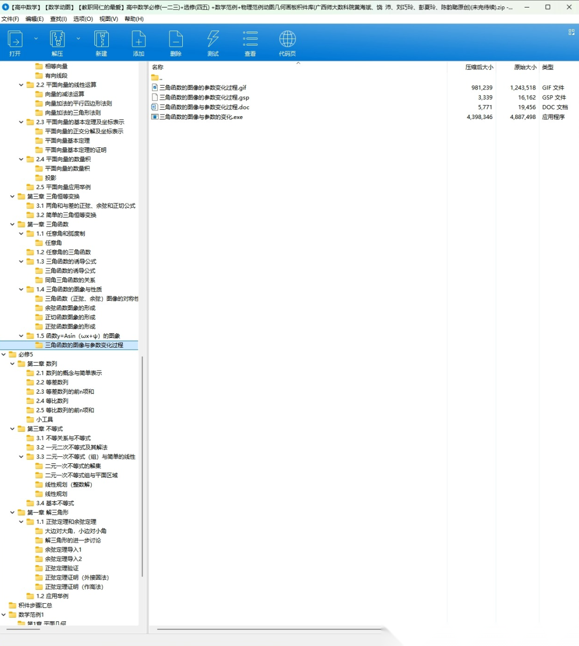The height and width of the screenshot is (646, 579).
Task: Open the 选项(O) menu
Action: [x=83, y=19]
